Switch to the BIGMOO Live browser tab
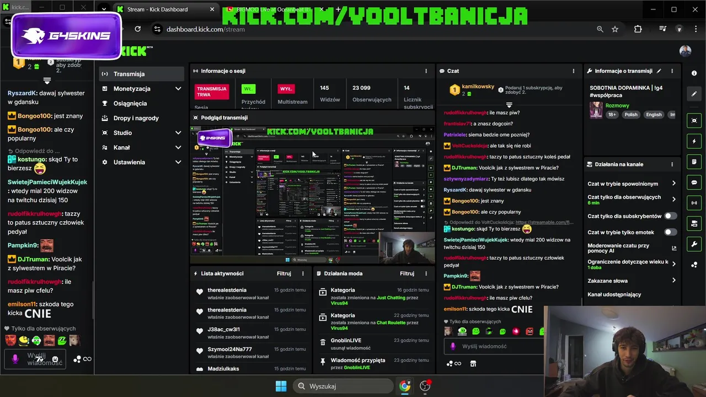Image resolution: width=706 pixels, height=397 pixels. coord(274,9)
